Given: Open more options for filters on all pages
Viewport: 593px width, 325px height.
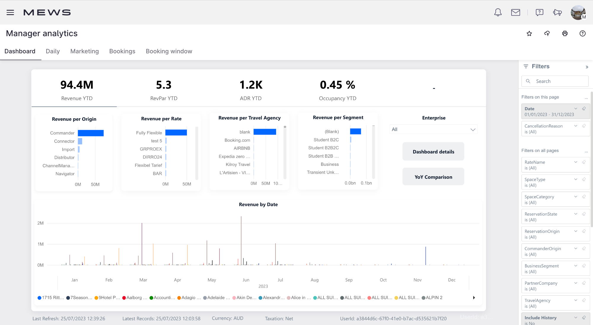Looking at the screenshot, I should (x=586, y=152).
